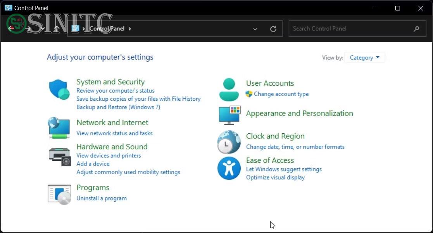Open the User Accounts person icon
Screen dimensions: 433x233
(x=229, y=90)
